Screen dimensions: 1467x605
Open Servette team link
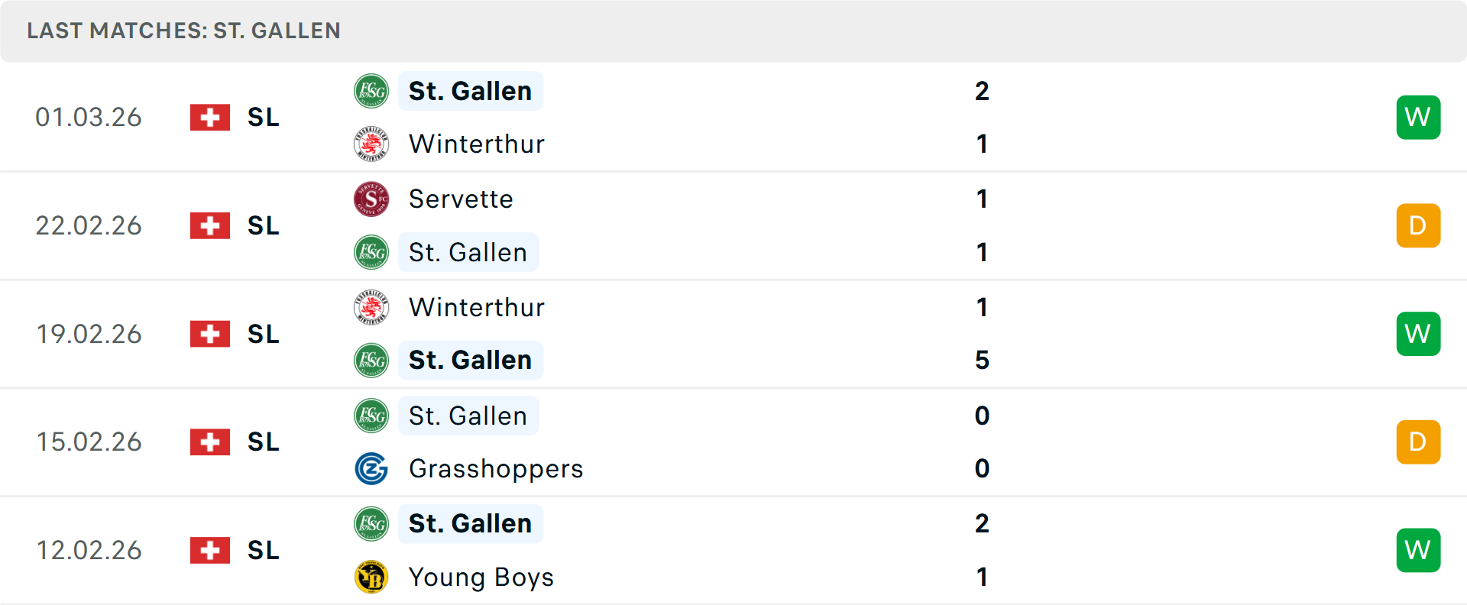pos(461,199)
